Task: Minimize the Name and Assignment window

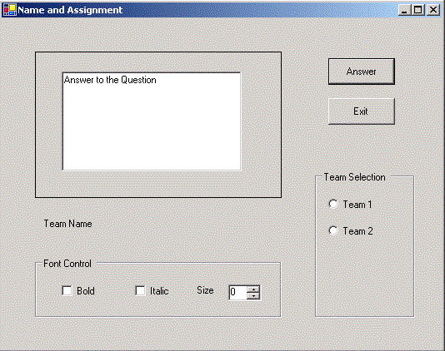Action: pyautogui.click(x=404, y=10)
